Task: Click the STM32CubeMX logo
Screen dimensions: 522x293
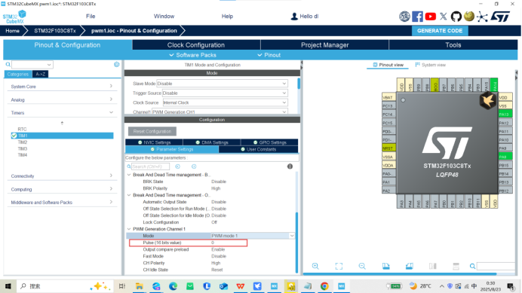Action: click(14, 17)
